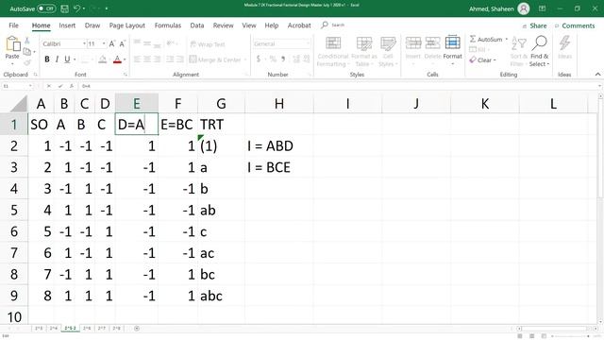
Task: Open the Acrobat tab
Action: point(299,25)
